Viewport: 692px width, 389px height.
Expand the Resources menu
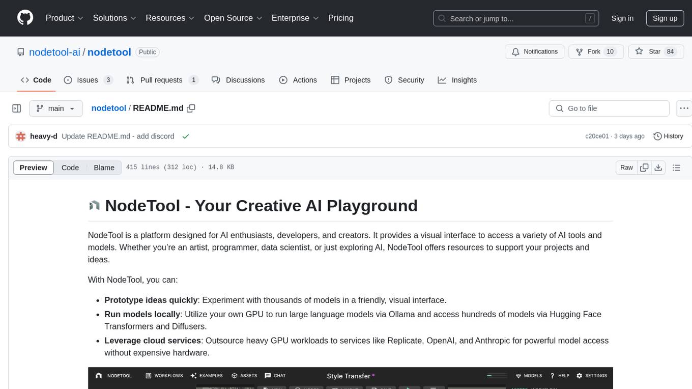point(170,18)
